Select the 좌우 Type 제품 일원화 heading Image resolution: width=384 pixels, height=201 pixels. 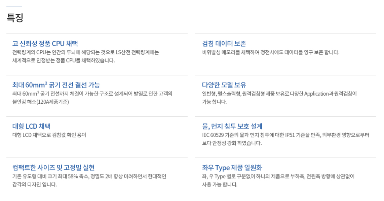(x=232, y=167)
